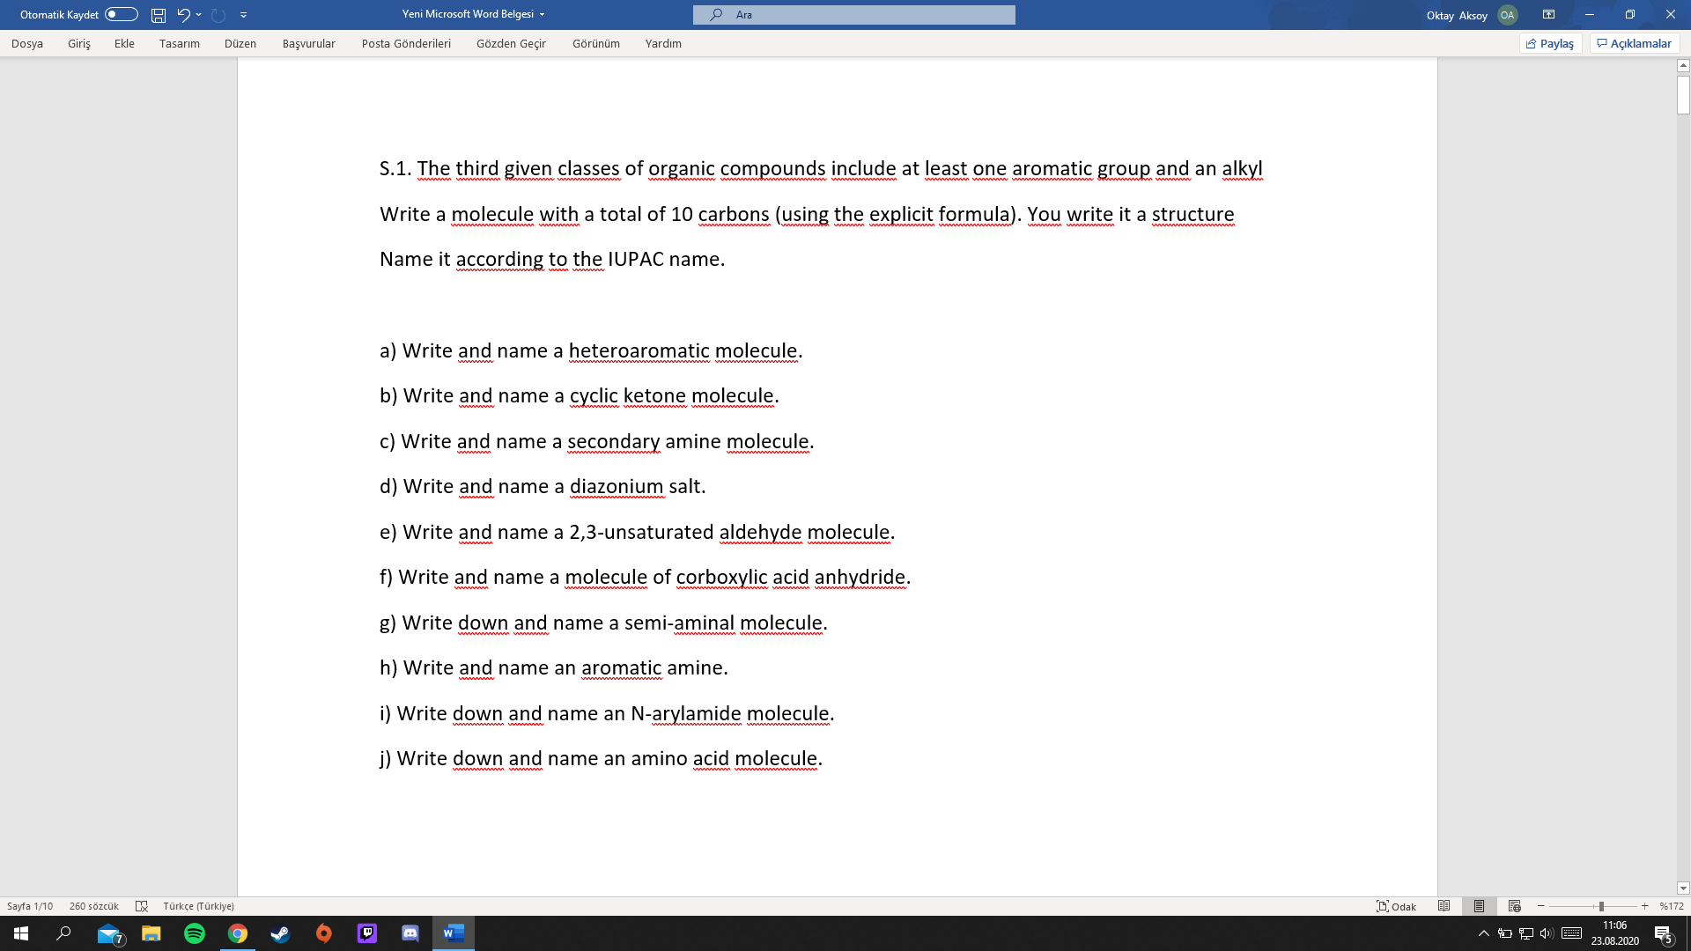Open Twitch from the taskbar

(x=367, y=933)
